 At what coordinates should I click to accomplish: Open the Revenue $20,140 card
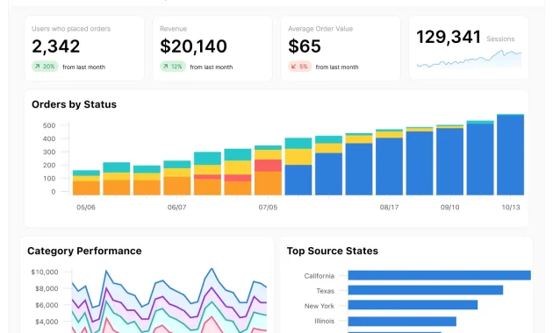[x=212, y=48]
